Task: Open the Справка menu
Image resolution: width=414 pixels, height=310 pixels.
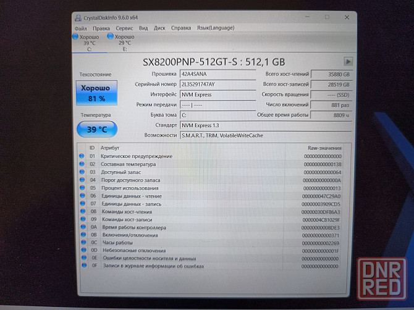Action: click(x=181, y=28)
